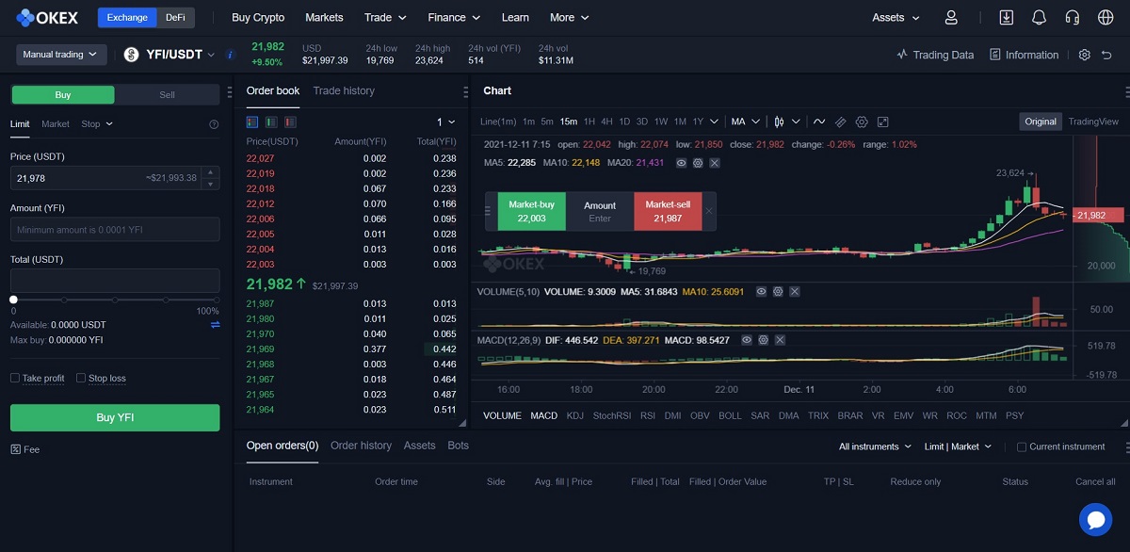Open the user account profile icon

[951, 18]
